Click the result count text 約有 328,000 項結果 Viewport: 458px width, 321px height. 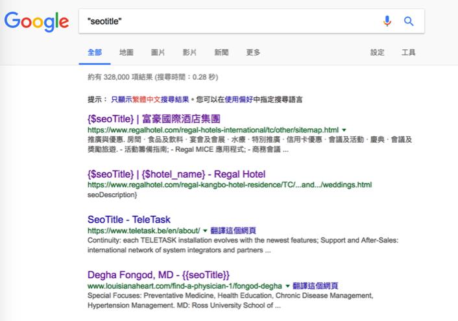tap(152, 77)
